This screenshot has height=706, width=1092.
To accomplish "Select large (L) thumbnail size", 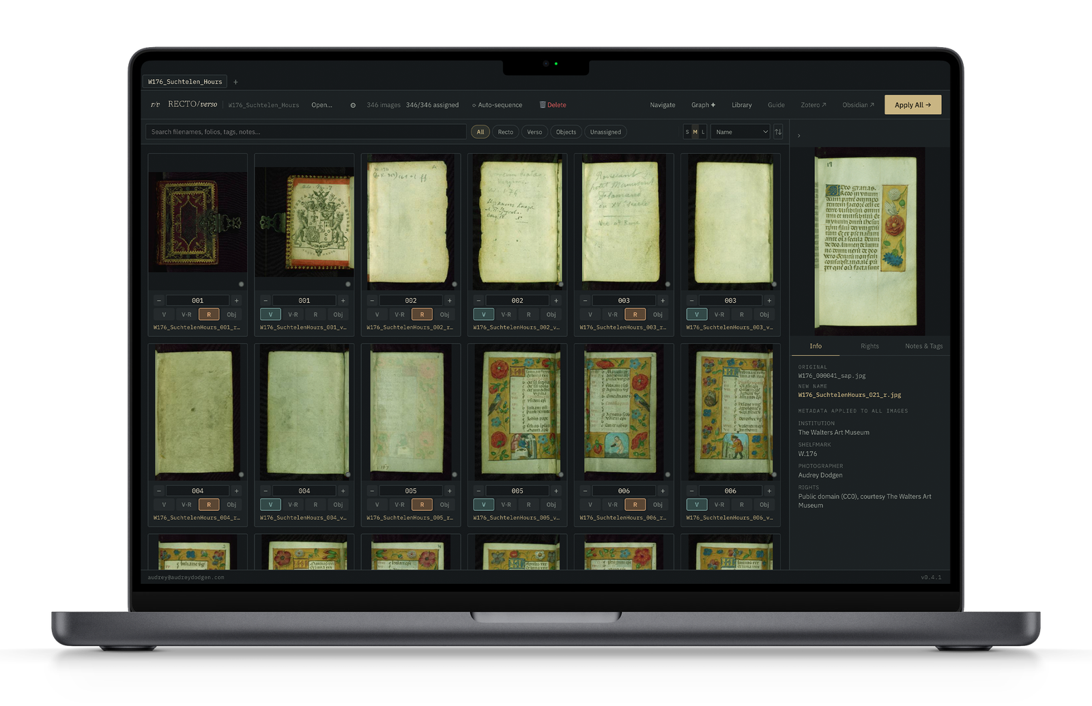I will click(703, 132).
